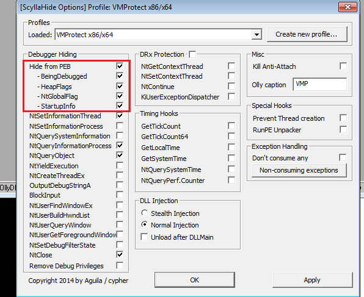Enable Kill Anti-Attach checkbox
364x297 pixels.
(343, 66)
